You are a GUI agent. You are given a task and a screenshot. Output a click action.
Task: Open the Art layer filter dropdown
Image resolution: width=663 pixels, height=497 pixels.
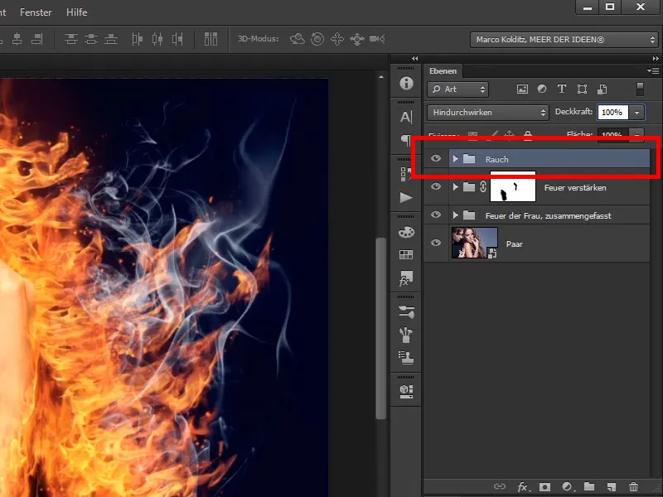tap(458, 89)
